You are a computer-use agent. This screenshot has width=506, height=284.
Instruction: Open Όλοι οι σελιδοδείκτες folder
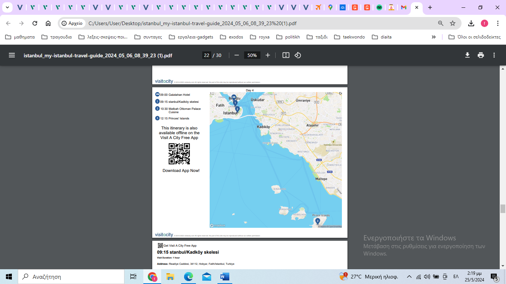pyautogui.click(x=475, y=37)
